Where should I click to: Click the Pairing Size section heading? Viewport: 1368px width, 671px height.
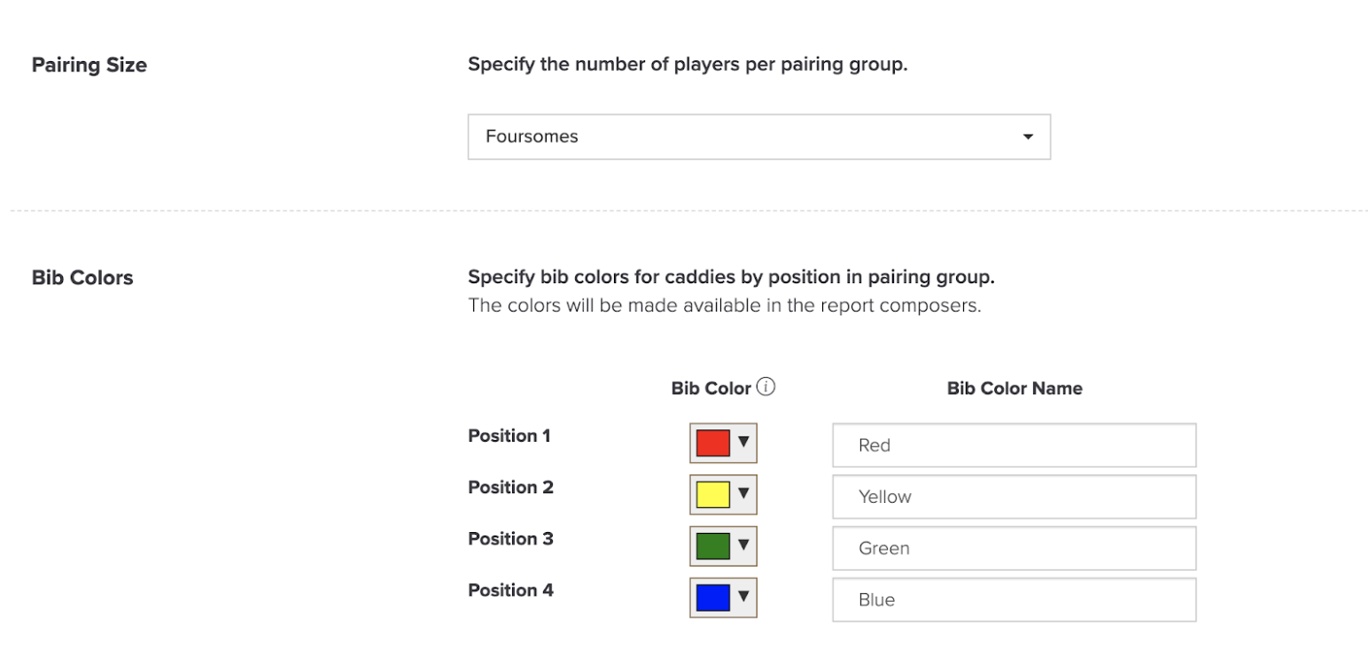pos(89,65)
